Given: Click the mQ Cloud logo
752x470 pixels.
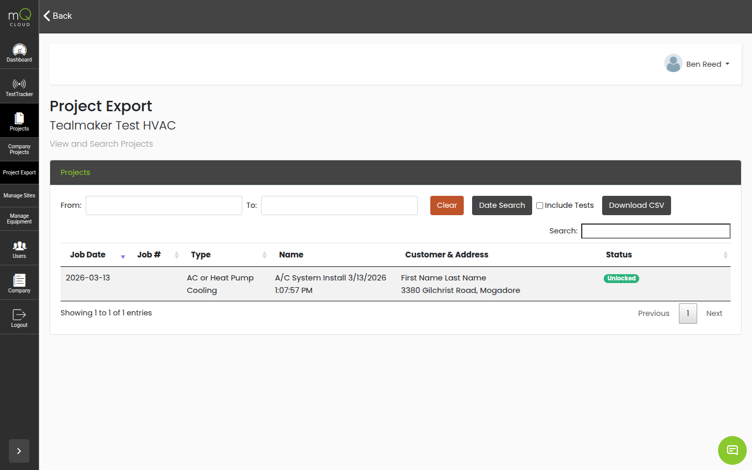Looking at the screenshot, I should pyautogui.click(x=19, y=16).
